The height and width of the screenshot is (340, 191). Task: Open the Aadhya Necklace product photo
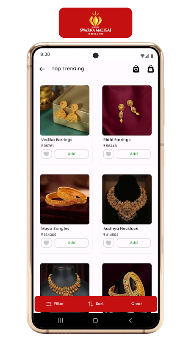pyautogui.click(x=127, y=199)
